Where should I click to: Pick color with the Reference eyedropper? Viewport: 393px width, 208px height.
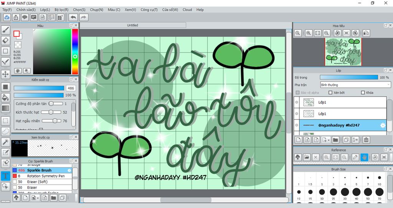355,157
